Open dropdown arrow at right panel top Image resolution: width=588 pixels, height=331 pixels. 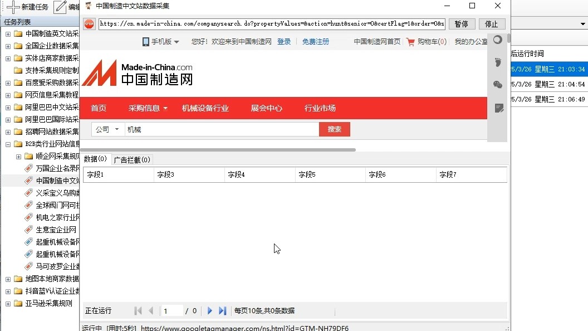582,24
